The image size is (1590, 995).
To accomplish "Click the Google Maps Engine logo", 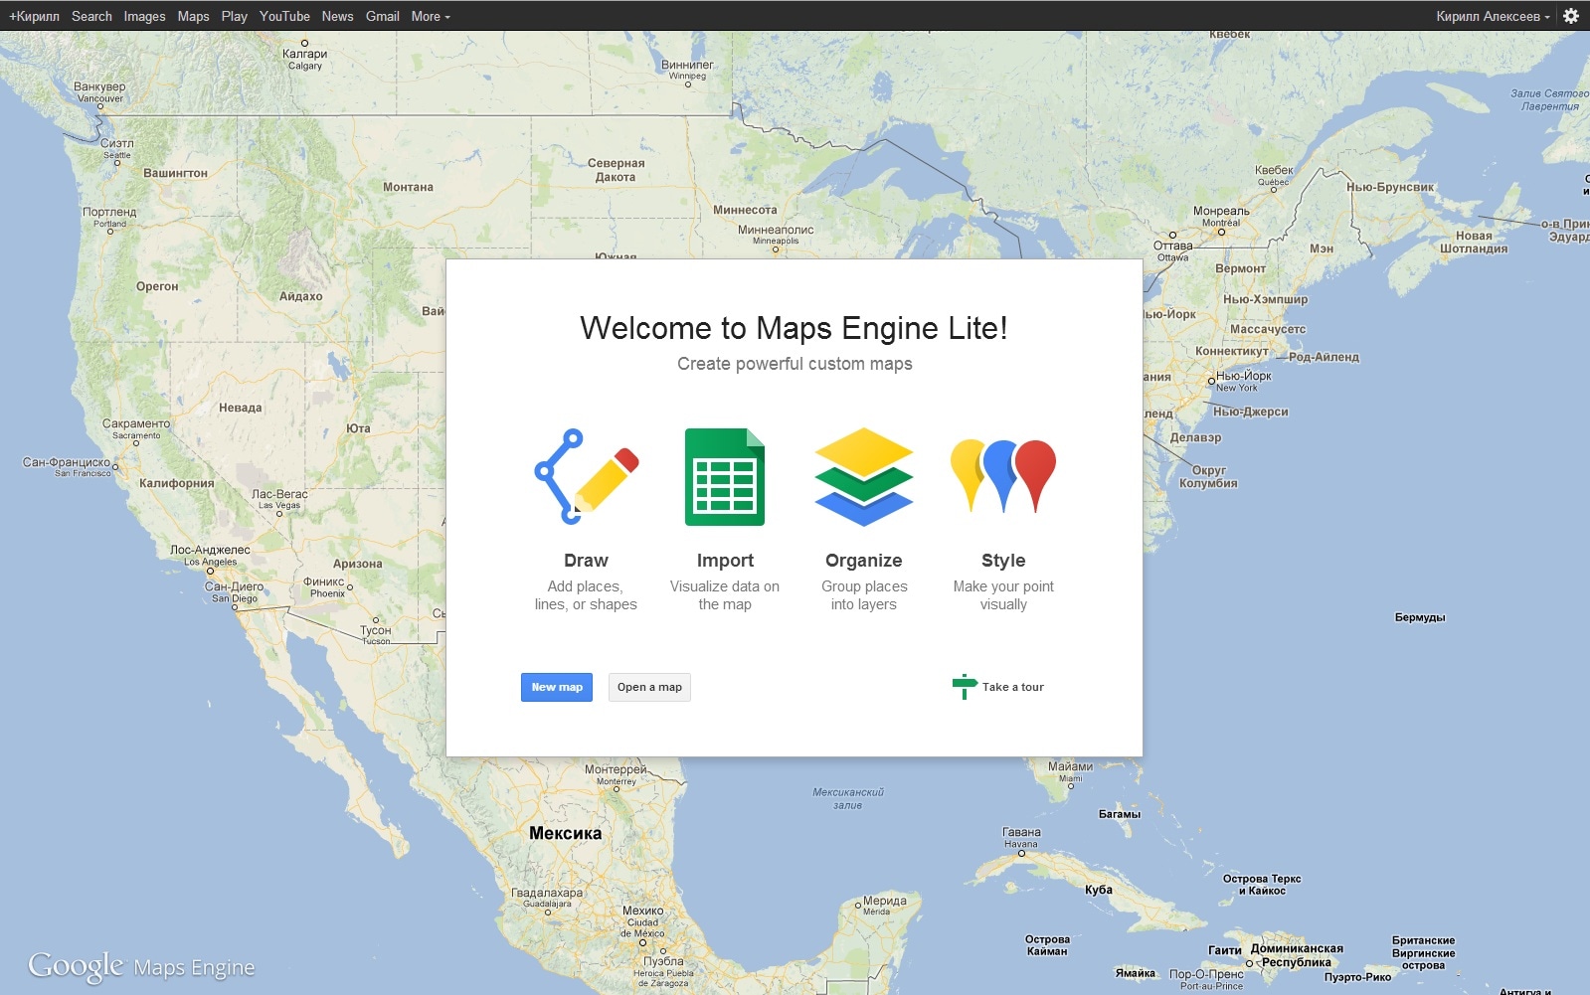I will 141,966.
